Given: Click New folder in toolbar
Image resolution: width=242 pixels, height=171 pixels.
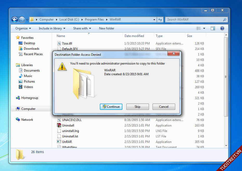Looking at the screenshot, I should point(107,28).
